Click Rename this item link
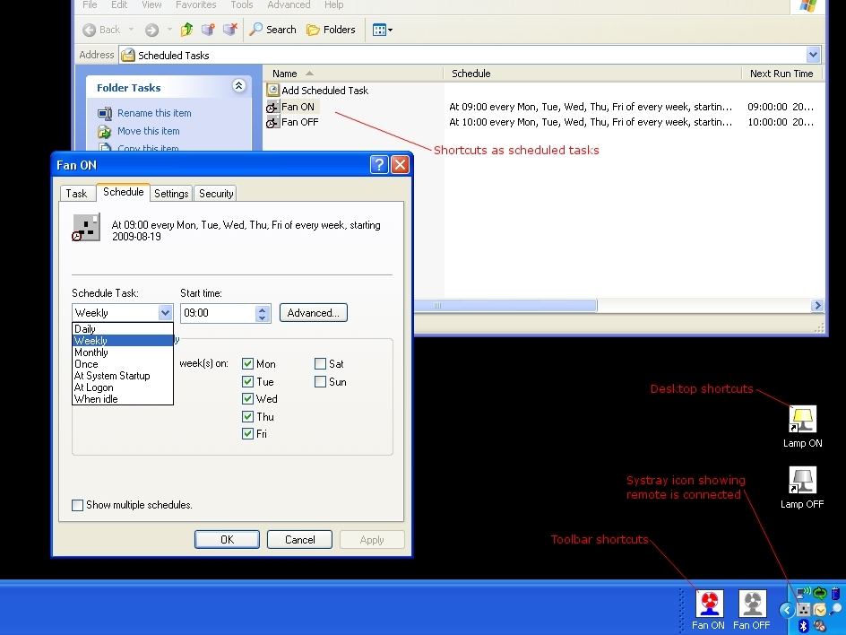The height and width of the screenshot is (635, 846). click(x=154, y=113)
